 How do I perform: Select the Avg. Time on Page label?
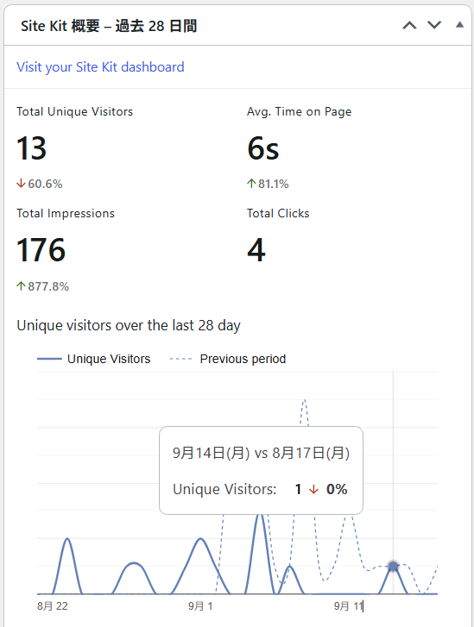(299, 111)
